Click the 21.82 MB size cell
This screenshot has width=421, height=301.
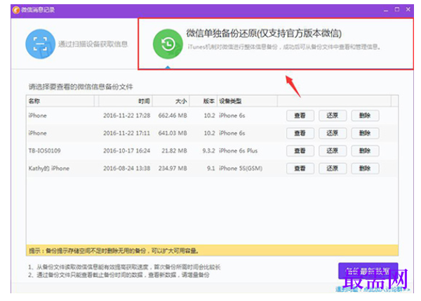(174, 151)
